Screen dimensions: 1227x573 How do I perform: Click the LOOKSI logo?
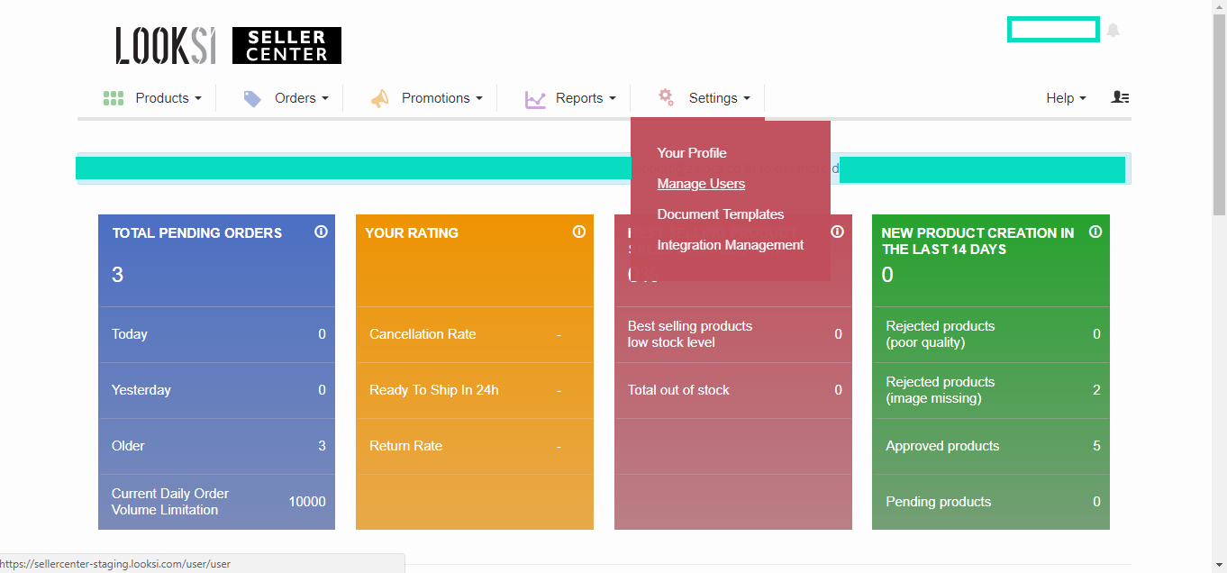(166, 45)
